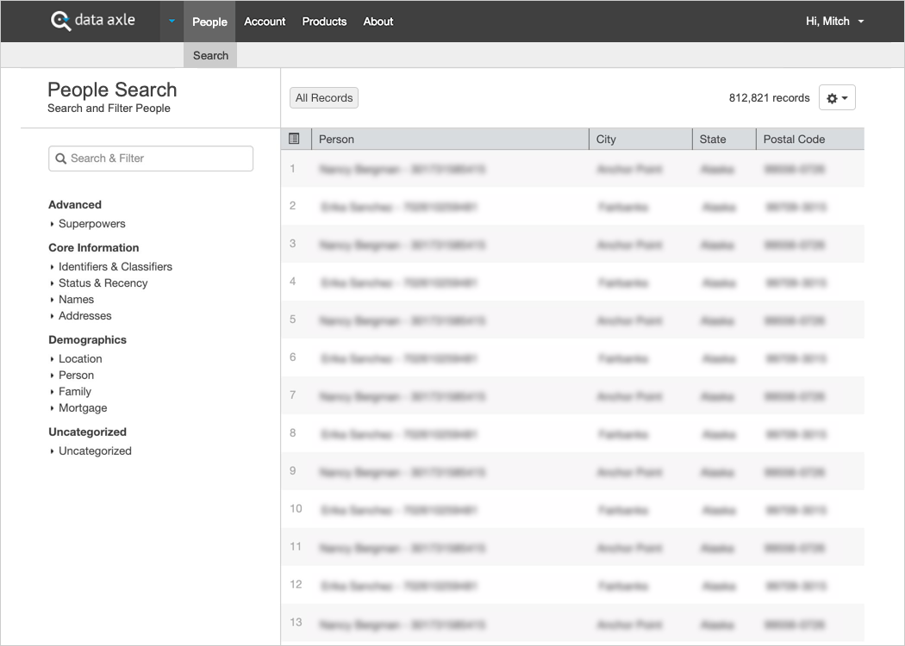Expand the Status & Recency section

tap(103, 283)
